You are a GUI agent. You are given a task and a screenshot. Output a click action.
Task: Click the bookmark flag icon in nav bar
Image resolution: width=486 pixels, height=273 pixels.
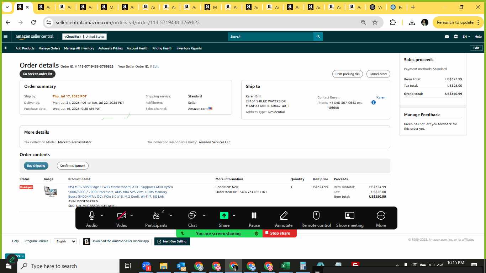coord(5,48)
